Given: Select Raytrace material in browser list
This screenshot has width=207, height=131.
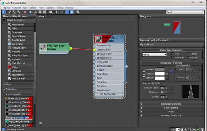Looking at the screenshot, I should point(16,59).
